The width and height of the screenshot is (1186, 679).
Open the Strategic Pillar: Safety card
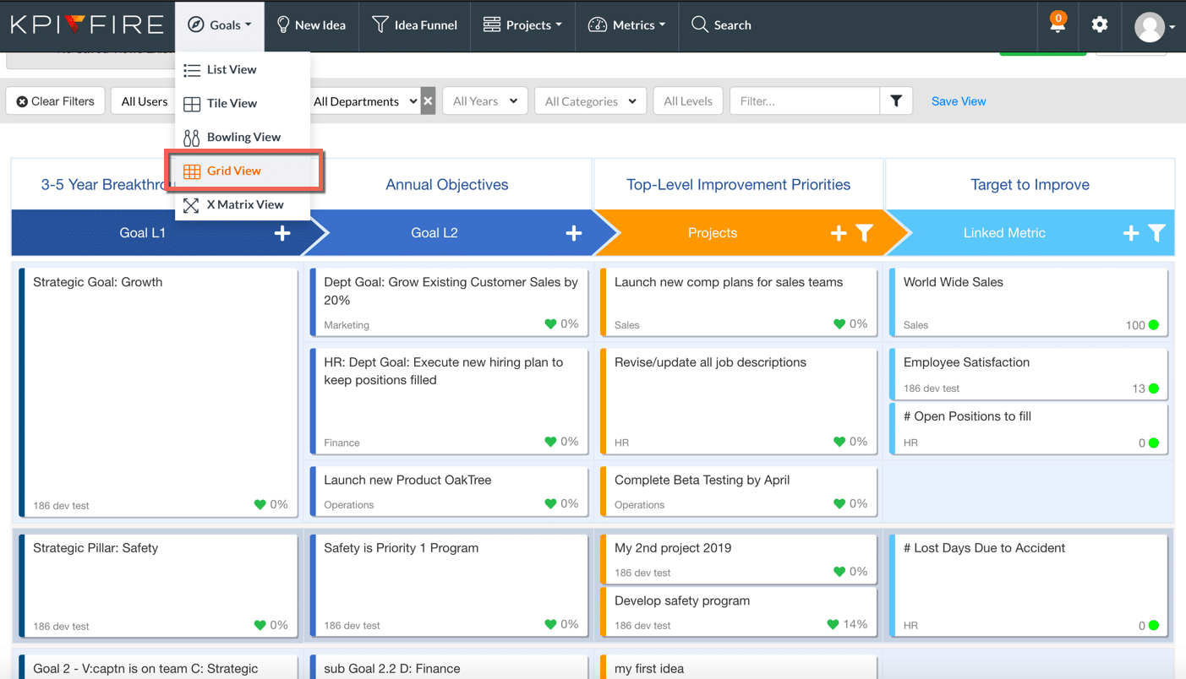pyautogui.click(x=158, y=586)
